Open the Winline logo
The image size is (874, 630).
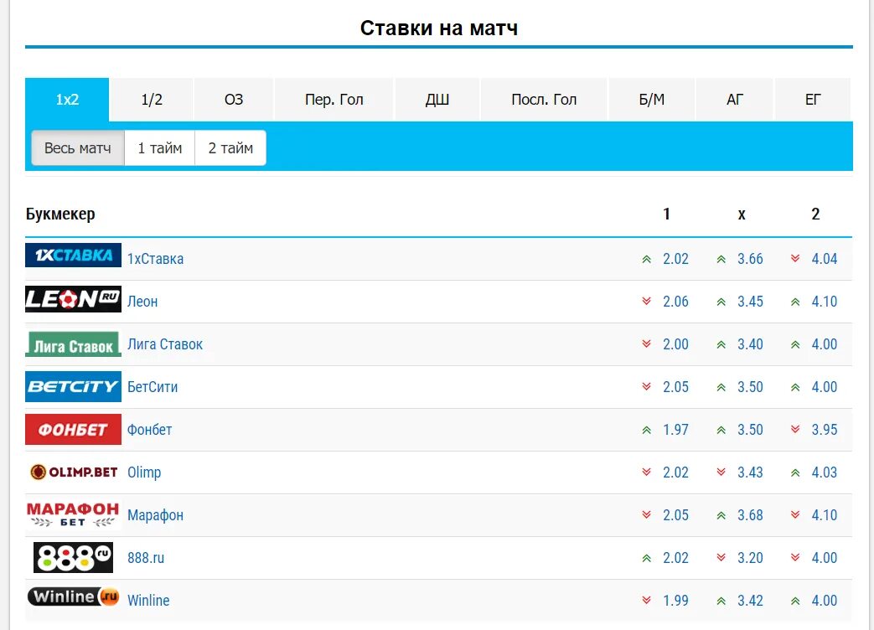(x=73, y=596)
